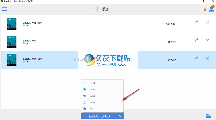Click the plus icon to add books
Screen dimensions: 216x120
tap(97, 9)
